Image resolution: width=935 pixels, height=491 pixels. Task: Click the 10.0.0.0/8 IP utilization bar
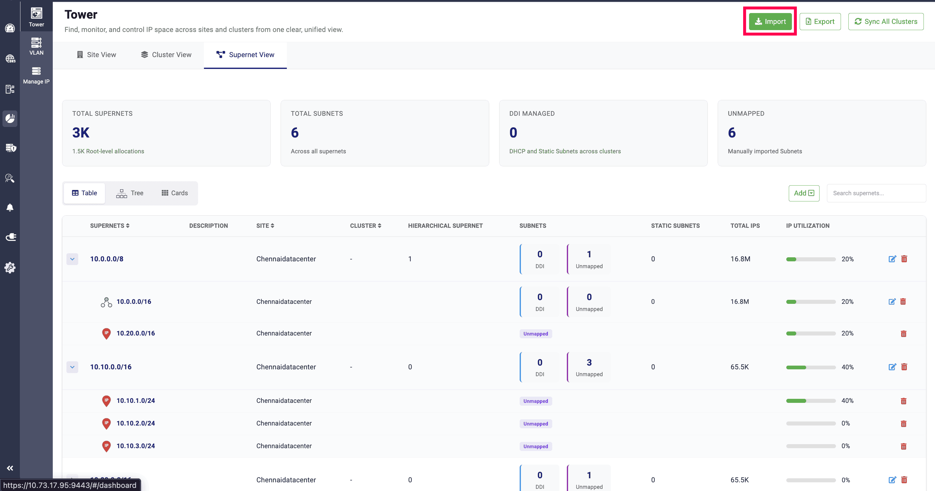pos(811,259)
